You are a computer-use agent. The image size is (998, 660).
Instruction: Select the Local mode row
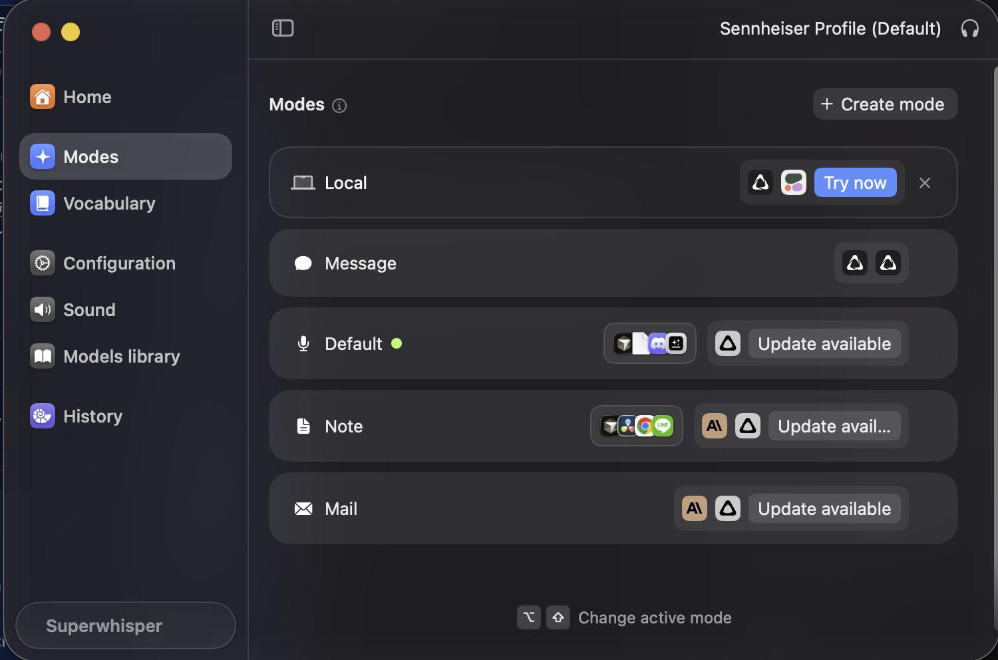pos(613,182)
